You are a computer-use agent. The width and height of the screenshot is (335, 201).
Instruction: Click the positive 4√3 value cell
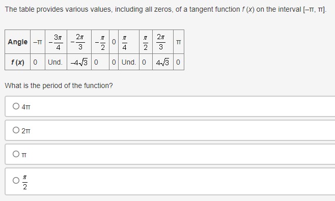tap(163, 62)
